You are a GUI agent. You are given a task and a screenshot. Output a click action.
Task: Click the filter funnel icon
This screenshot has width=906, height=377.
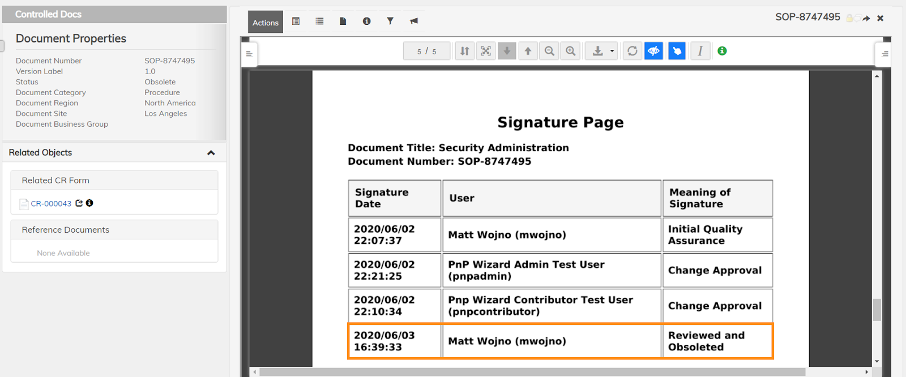(x=390, y=21)
